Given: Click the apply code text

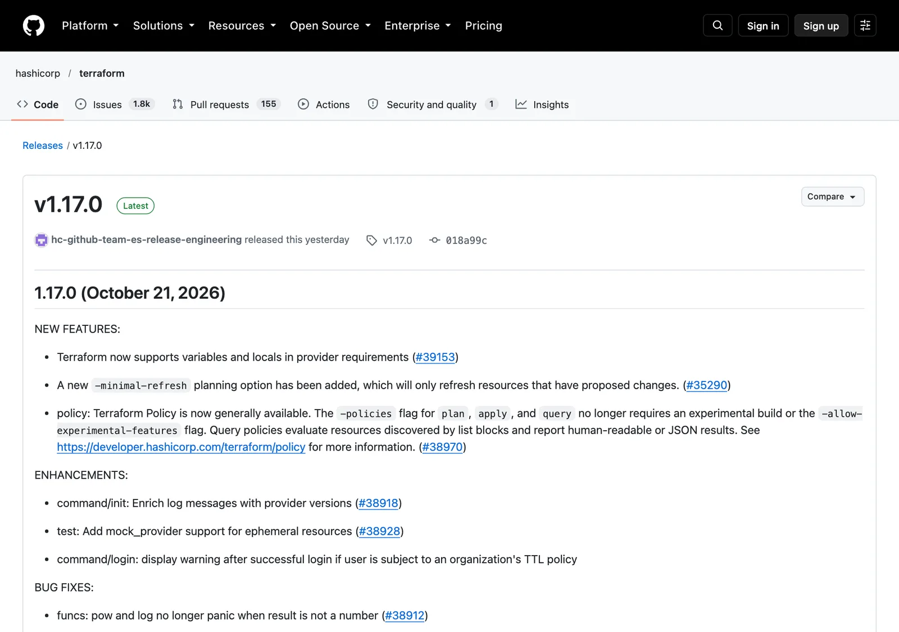Looking at the screenshot, I should 493,414.
